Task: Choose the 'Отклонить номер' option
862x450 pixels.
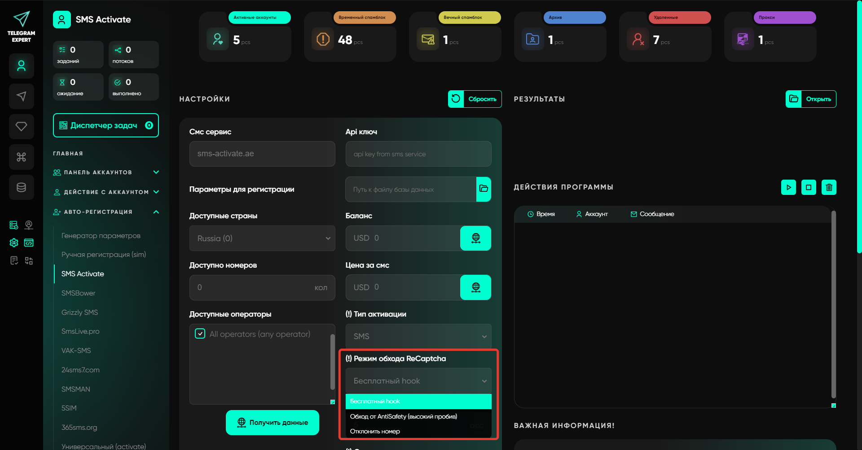Action: 375,431
